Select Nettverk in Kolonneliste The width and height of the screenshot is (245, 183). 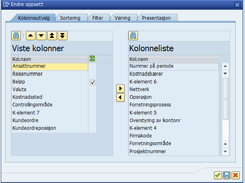(x=174, y=89)
